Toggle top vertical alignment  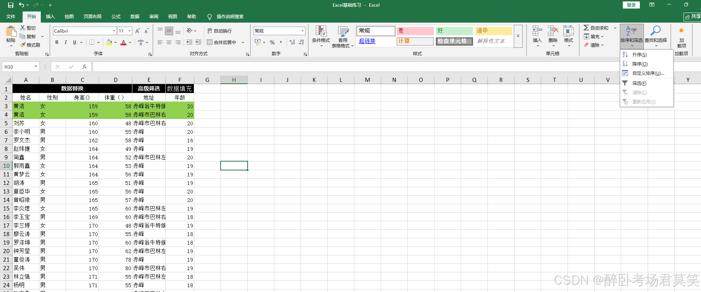pyautogui.click(x=160, y=31)
